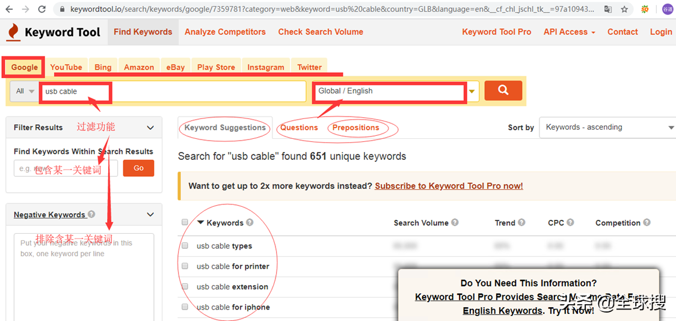
Task: Open Check Search Volume in the top menu
Action: (x=321, y=32)
